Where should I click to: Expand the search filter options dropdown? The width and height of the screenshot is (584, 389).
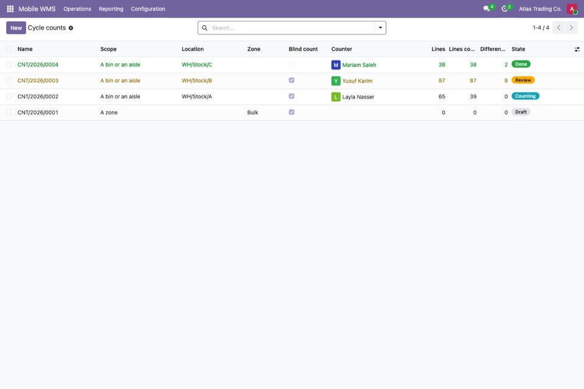[380, 27]
